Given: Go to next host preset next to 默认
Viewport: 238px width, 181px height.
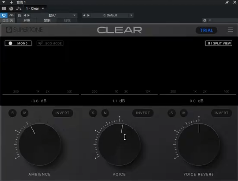Looking at the screenshot, I should [28, 15].
